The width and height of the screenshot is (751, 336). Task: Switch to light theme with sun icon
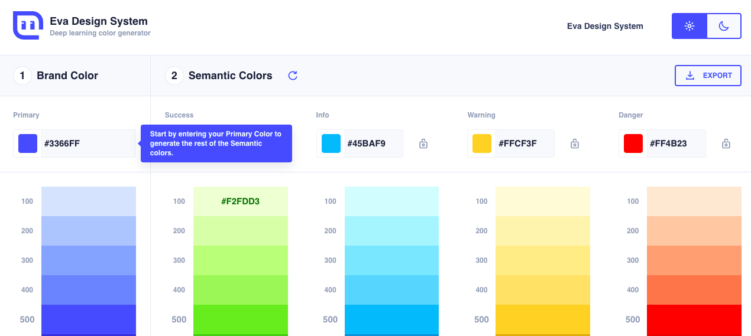[689, 26]
